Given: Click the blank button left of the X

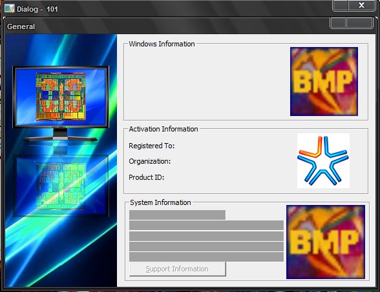Looking at the screenshot, I should [x=341, y=5].
